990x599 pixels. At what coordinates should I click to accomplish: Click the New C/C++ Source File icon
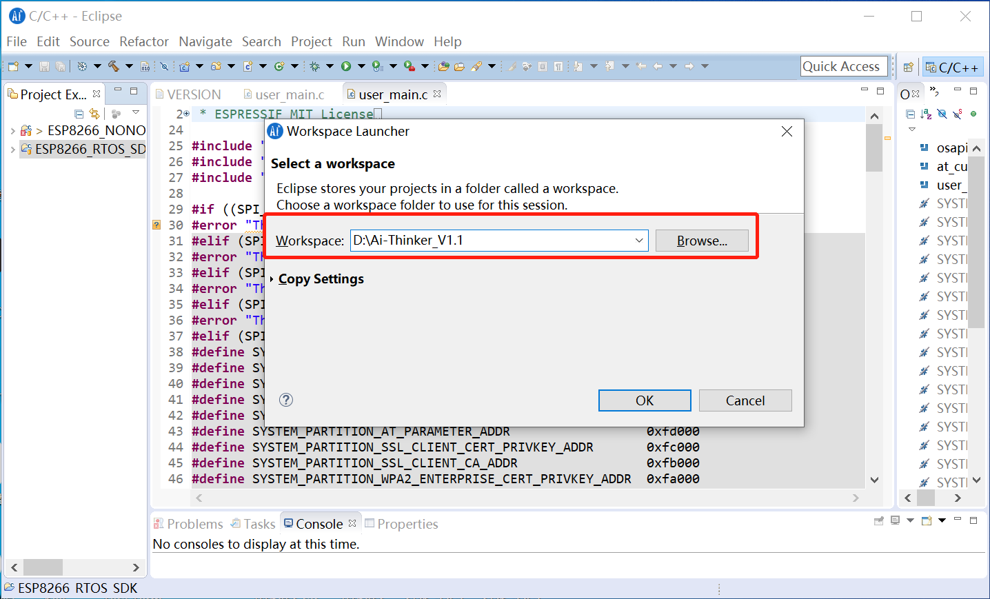248,66
